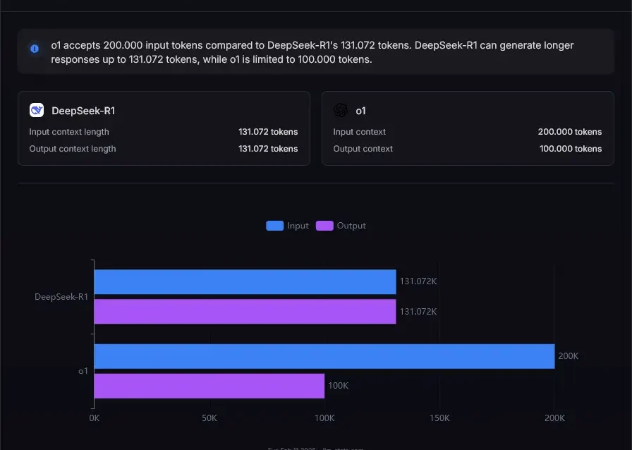Click the 200K value label beside o1 input bar
Viewport: 632px width, 450px height.
569,356
